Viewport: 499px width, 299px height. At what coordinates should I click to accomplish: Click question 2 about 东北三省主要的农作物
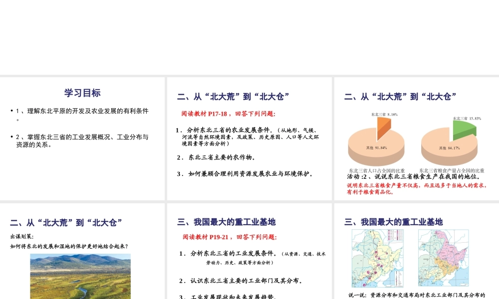[219, 157]
